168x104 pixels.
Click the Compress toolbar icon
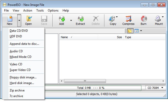click(x=128, y=19)
